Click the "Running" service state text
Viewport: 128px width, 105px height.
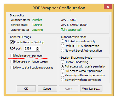click(x=37, y=25)
